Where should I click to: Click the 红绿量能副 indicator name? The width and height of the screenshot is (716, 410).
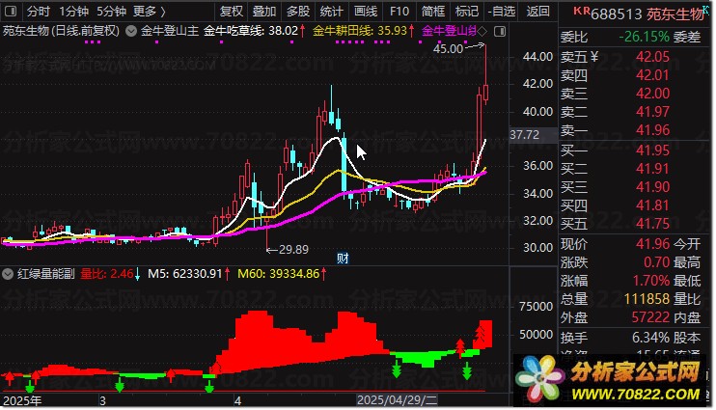click(x=45, y=274)
